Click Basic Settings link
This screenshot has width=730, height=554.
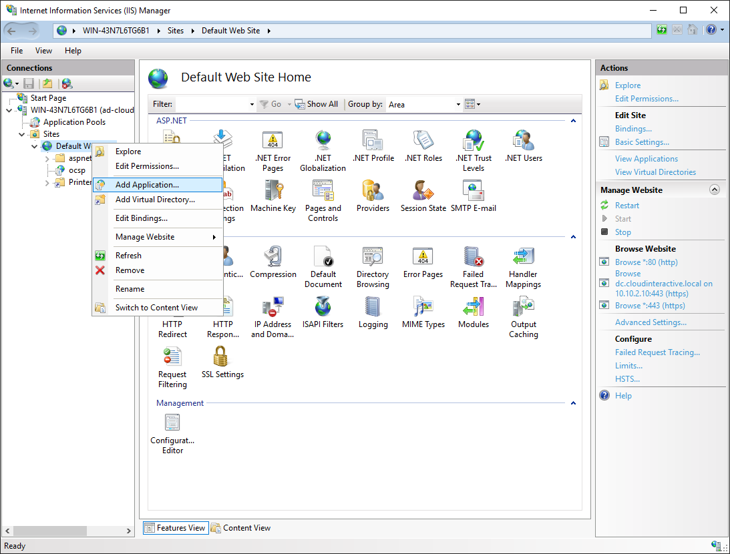pyautogui.click(x=642, y=142)
